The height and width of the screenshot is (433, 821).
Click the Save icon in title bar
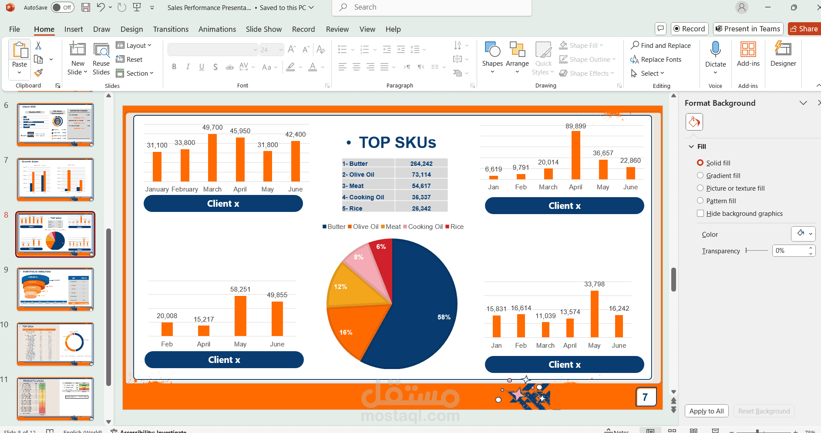coord(86,7)
